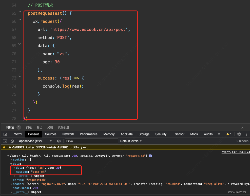The image size is (250, 196).
Task: Click the escook.cn/api/post URL in code
Action: (x=89, y=30)
